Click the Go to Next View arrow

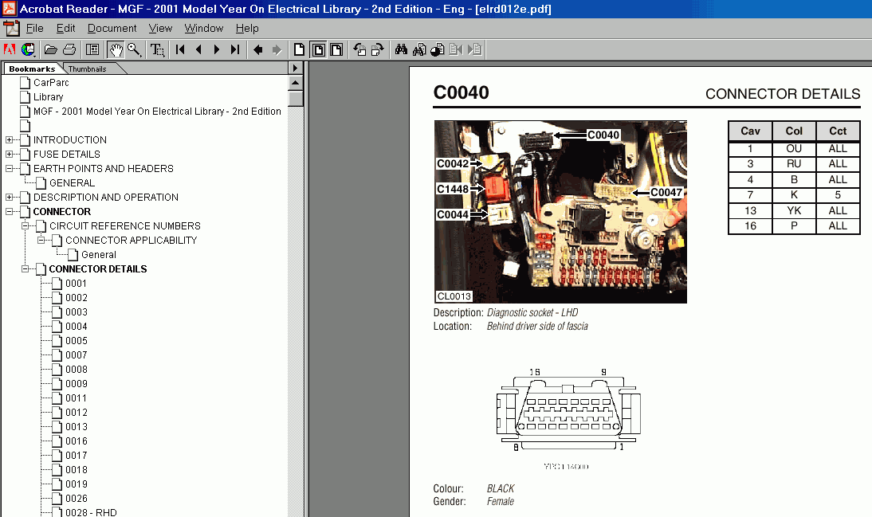[277, 50]
